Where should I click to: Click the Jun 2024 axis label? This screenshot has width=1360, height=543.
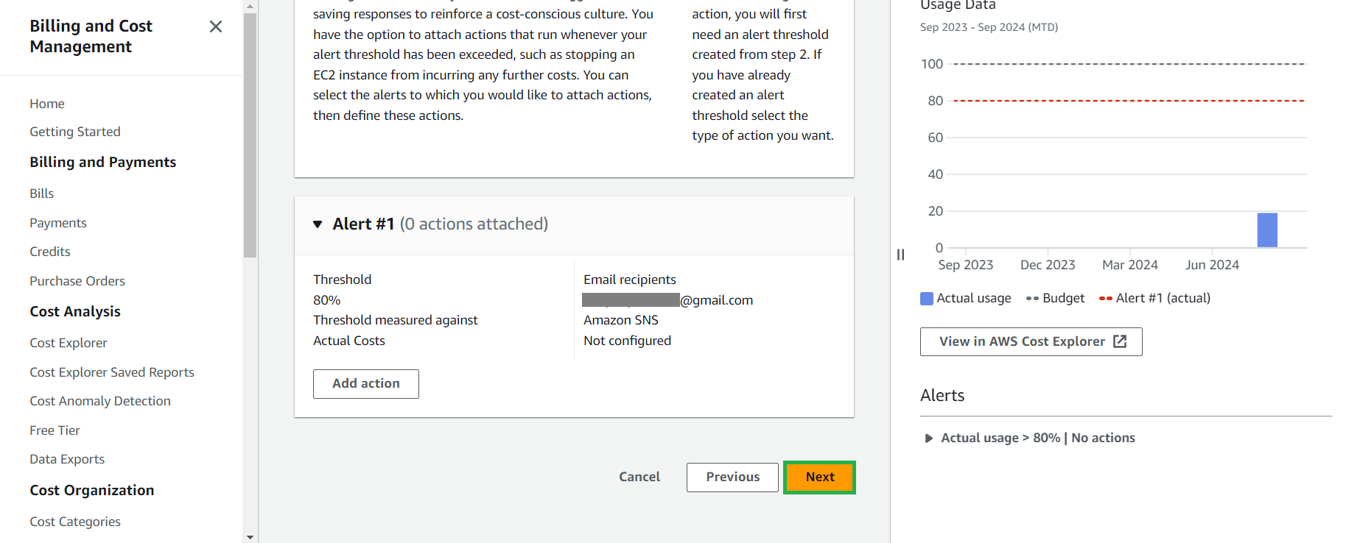[1212, 265]
